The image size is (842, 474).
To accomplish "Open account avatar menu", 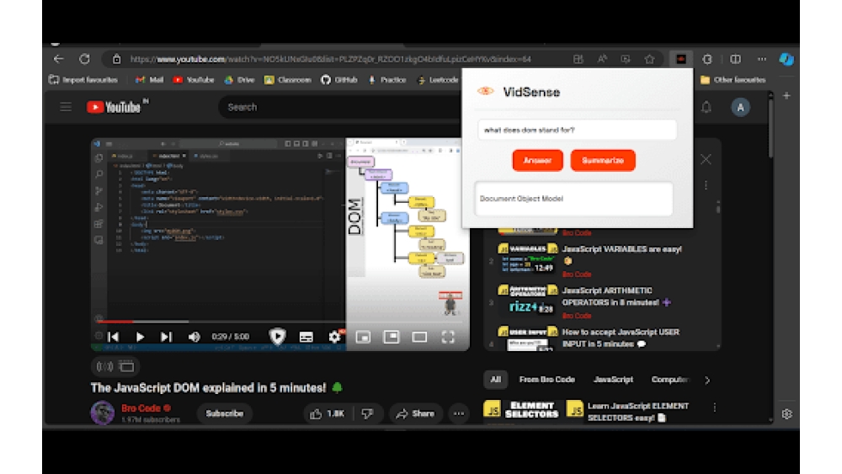I will (740, 108).
